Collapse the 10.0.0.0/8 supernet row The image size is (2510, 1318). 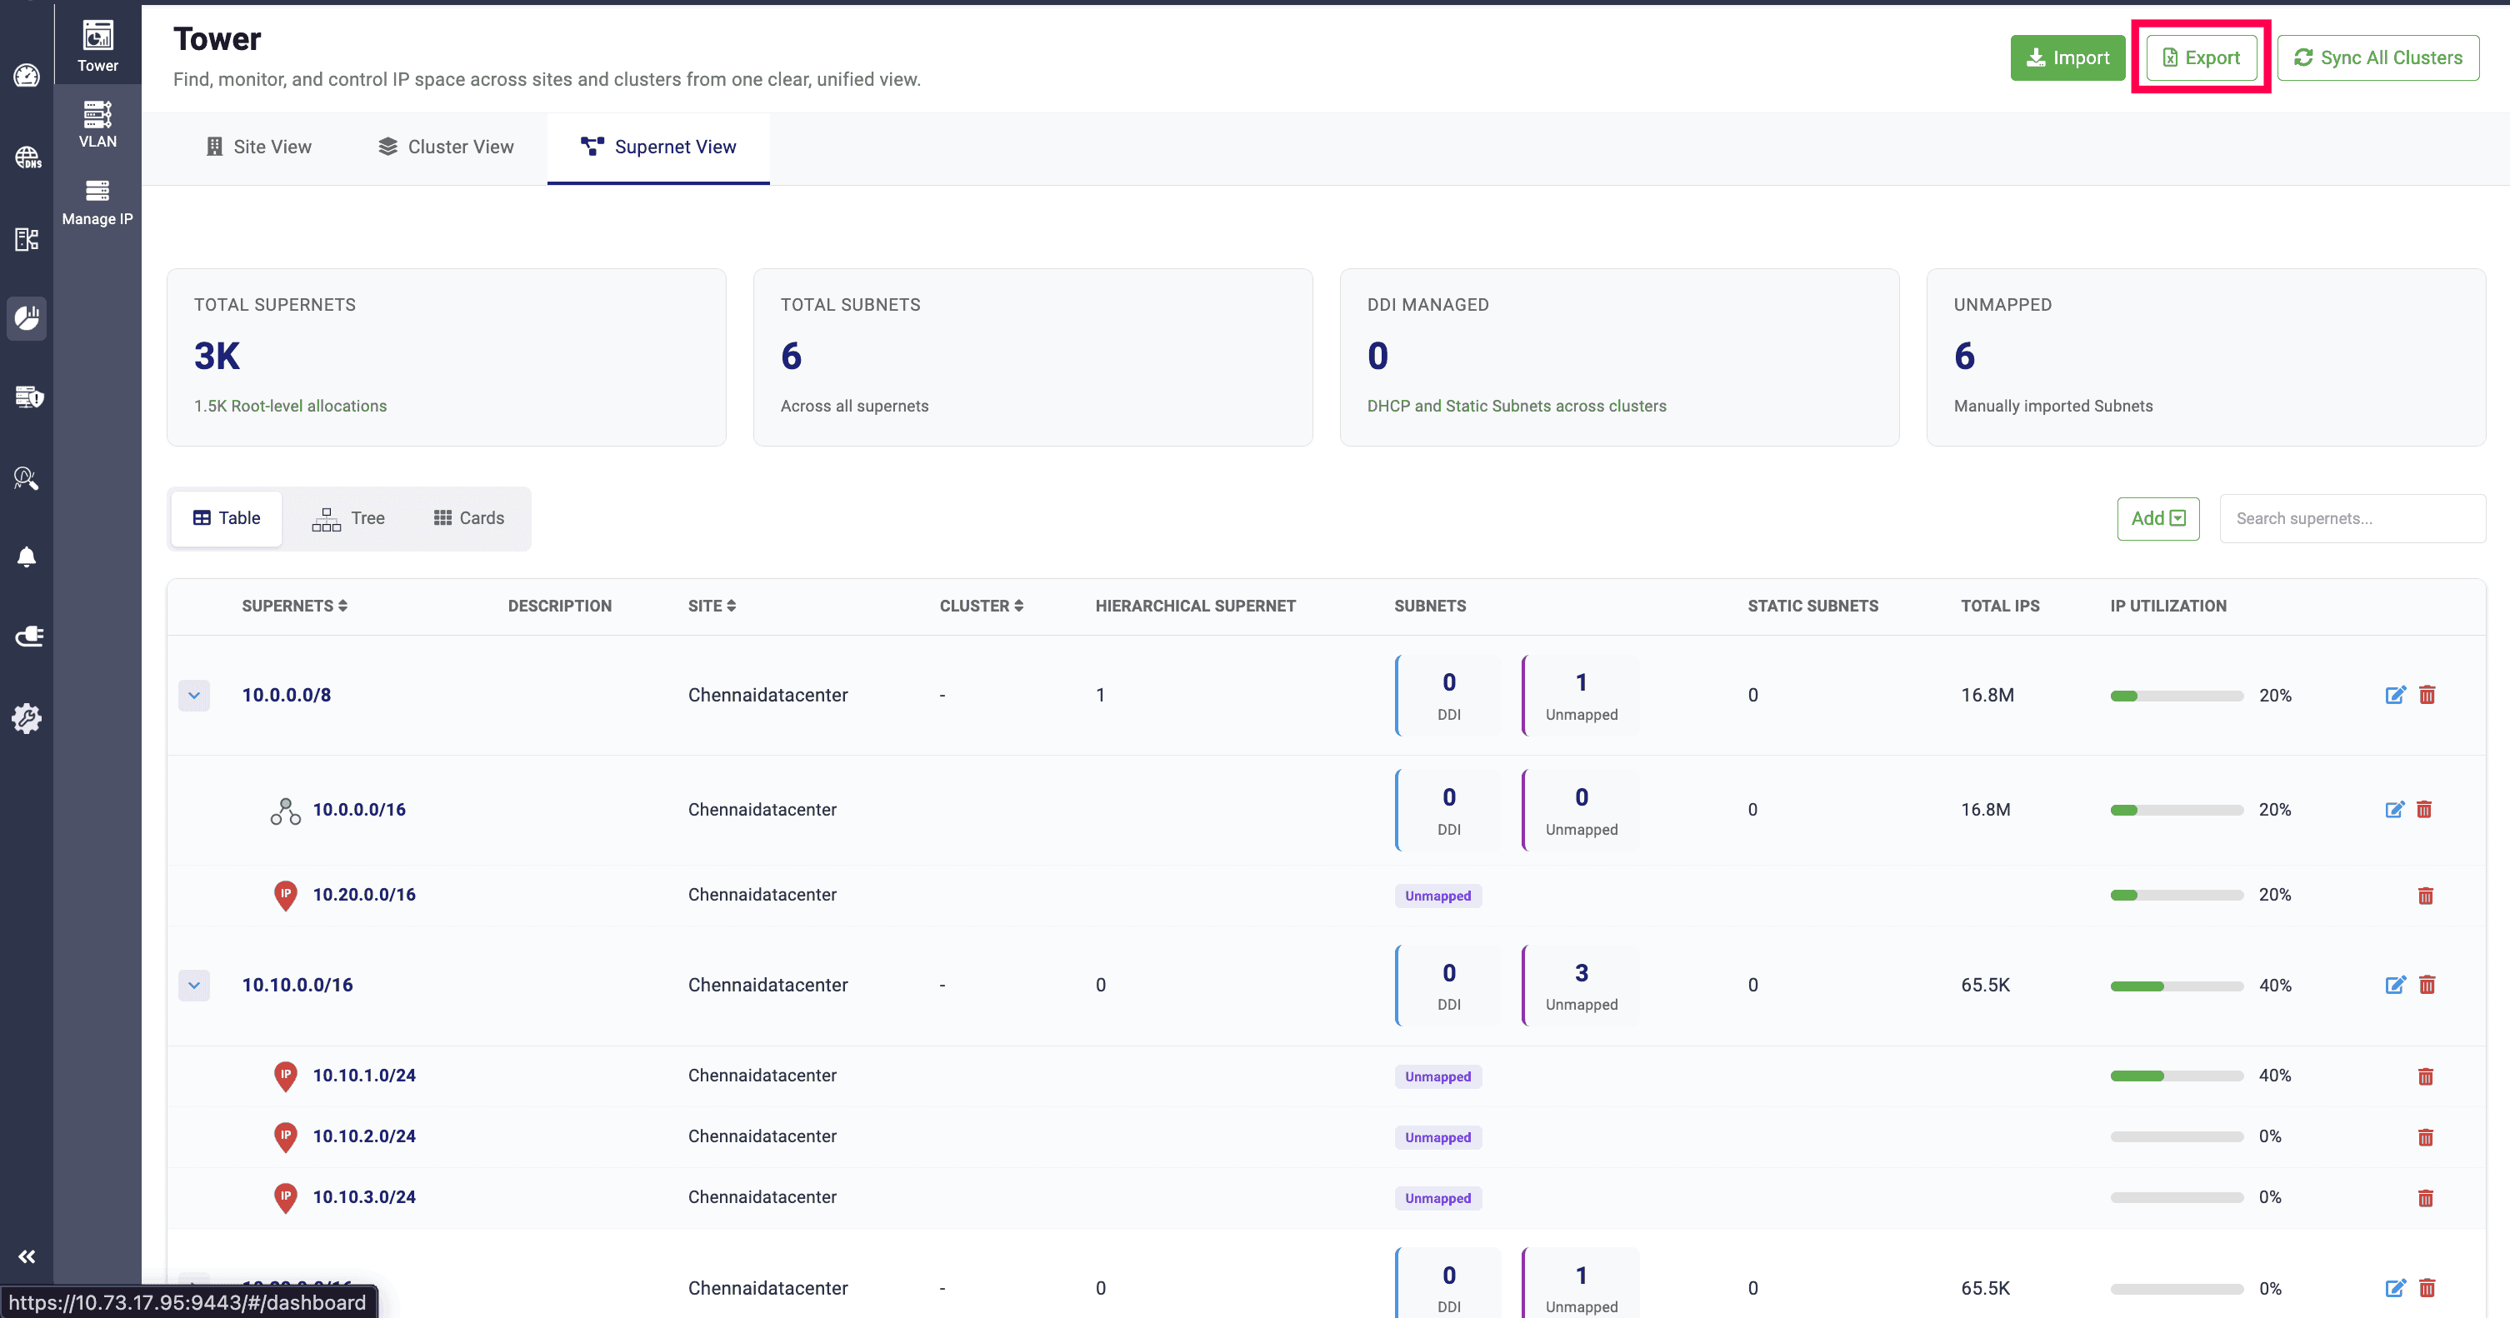pos(194,696)
